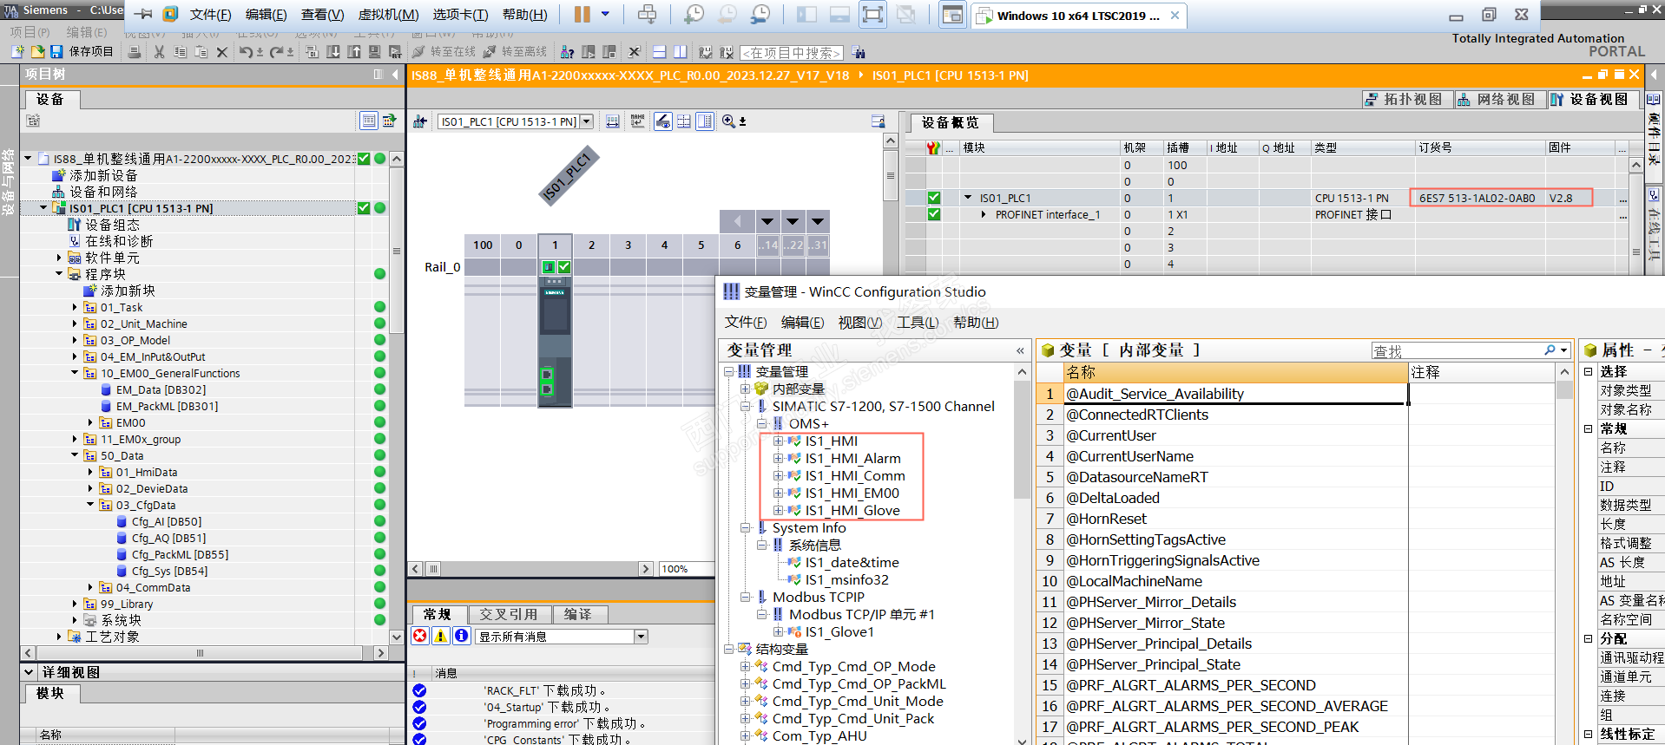
Task: Click the error filter icon in messages
Action: pos(420,636)
